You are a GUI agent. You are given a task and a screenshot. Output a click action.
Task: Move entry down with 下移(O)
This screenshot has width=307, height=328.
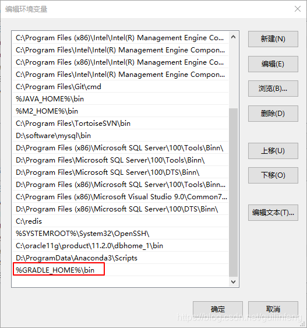tap(273, 175)
